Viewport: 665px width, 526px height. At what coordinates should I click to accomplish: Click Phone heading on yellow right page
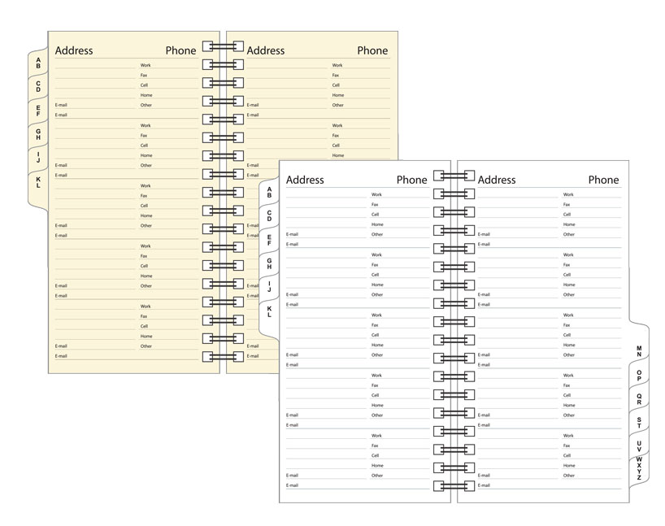pyautogui.click(x=372, y=50)
